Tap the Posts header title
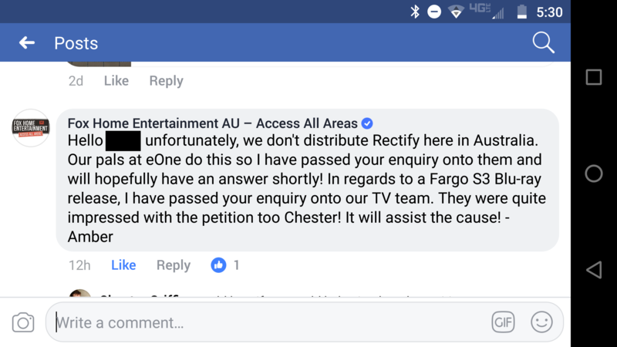This screenshot has width=617, height=347. coord(76,43)
